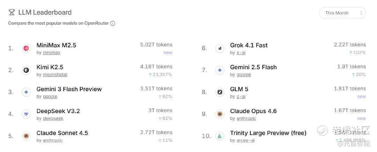Click the Trinity Large Preview logo
This screenshot has width=377, height=152.
(x=220, y=136)
